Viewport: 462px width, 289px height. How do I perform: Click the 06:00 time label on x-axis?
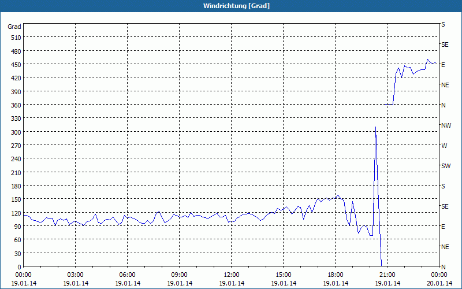[127, 275]
